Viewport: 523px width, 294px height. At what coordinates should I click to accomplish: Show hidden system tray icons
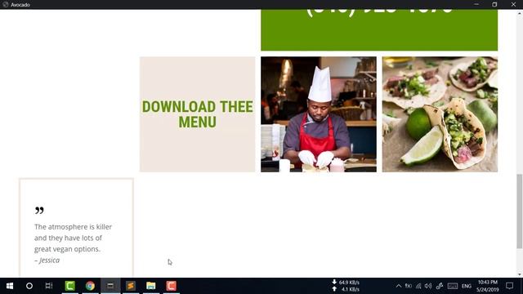tap(399, 286)
